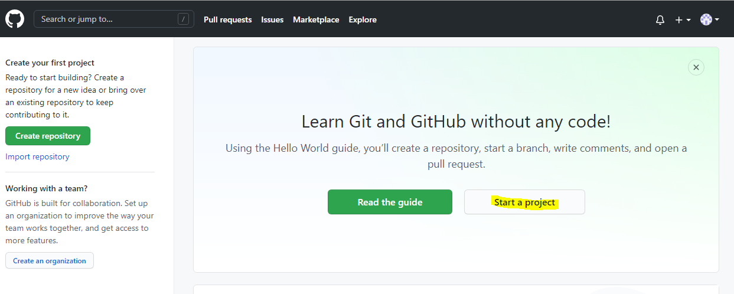
Task: Click the GitHub Octocat logo
Action: point(15,19)
